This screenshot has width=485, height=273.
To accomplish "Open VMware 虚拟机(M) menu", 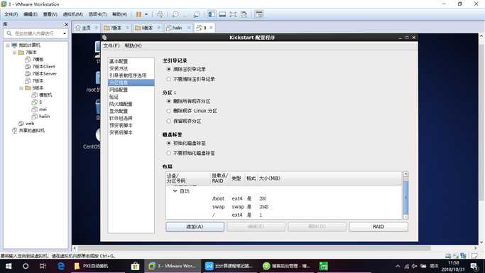I will 72,14.
